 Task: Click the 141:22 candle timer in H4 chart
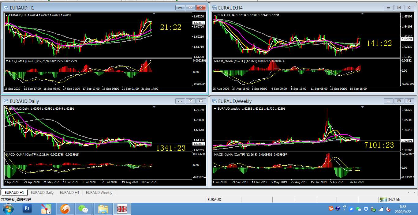(x=379, y=43)
